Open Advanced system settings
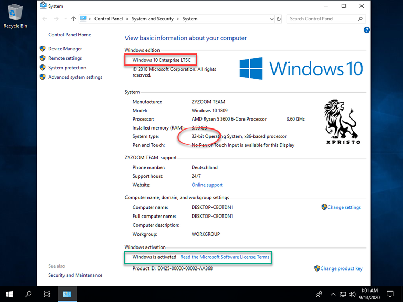The height and width of the screenshot is (302, 403). pos(76,77)
